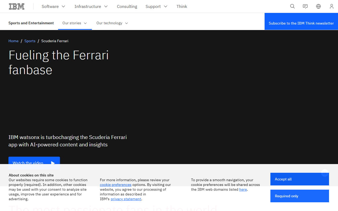Screen dimensions: 338x211
Task: Open the Our stories dropdown
Action: [x=75, y=23]
